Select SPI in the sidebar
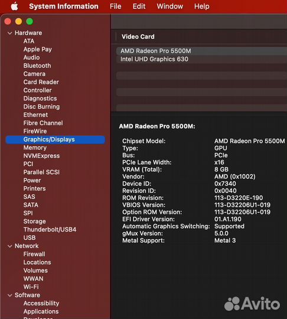287x319 pixels. pyautogui.click(x=28, y=213)
